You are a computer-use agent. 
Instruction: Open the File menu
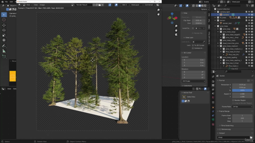pyautogui.click(x=6, y=2)
